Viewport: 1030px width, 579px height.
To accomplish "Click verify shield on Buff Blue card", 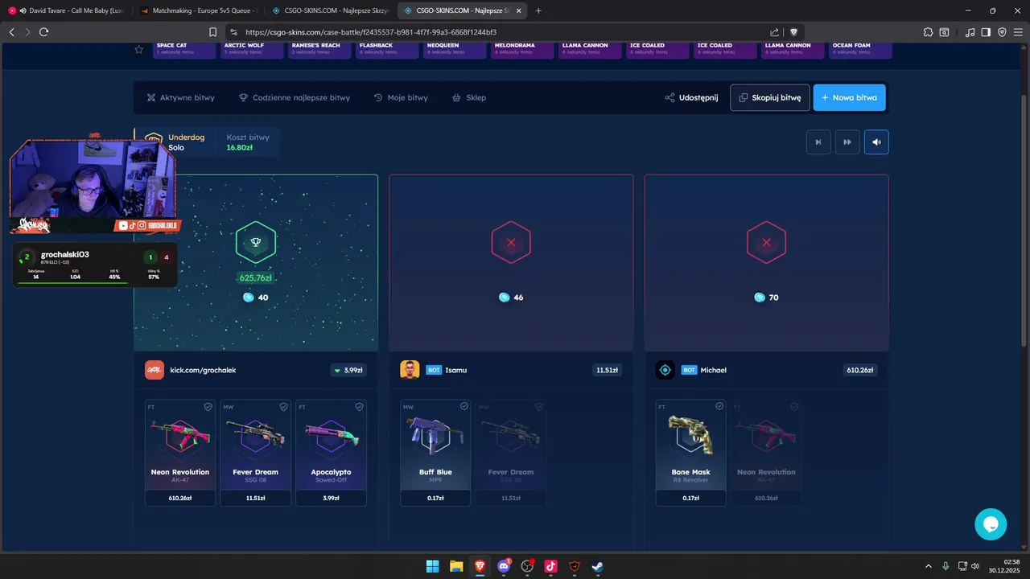I will 463,407.
